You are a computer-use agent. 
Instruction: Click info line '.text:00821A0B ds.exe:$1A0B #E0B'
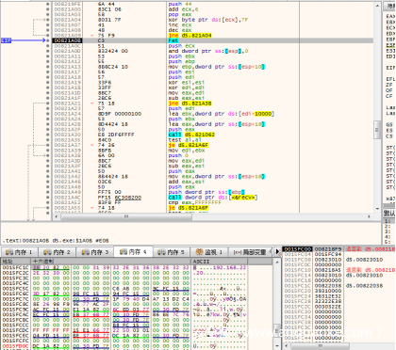click(x=56, y=241)
